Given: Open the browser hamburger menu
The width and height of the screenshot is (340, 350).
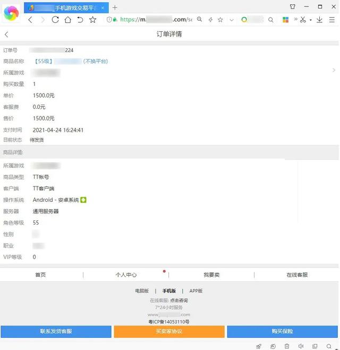Looking at the screenshot, I should pos(331,20).
